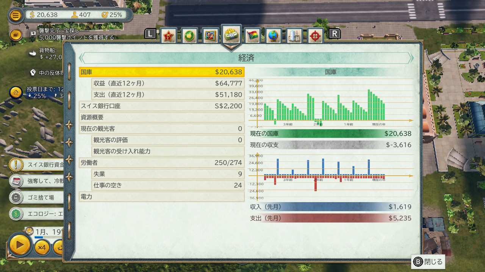Select the 国庫 row in the economy list
This screenshot has height=272, width=485.
click(162, 72)
